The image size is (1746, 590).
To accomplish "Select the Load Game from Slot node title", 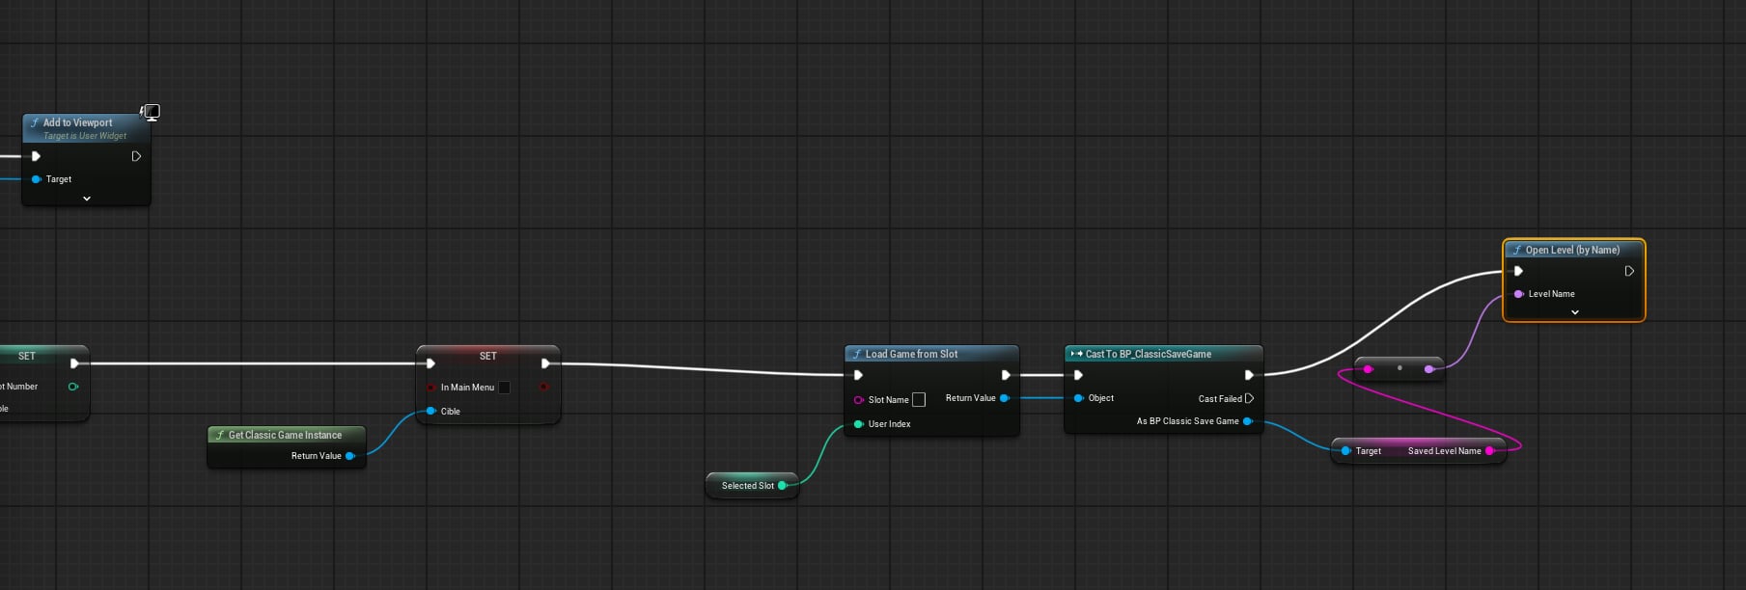I will [911, 354].
